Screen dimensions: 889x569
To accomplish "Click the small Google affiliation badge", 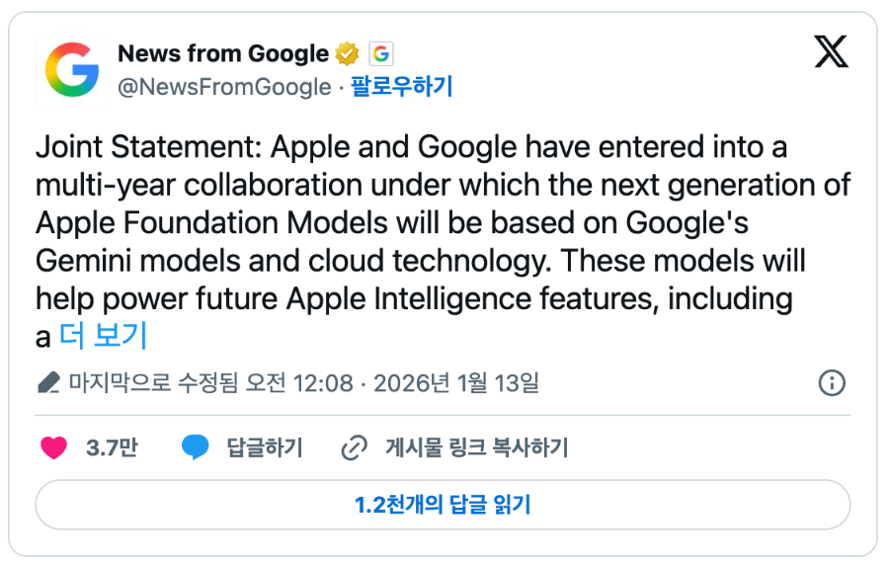I will pos(380,53).
